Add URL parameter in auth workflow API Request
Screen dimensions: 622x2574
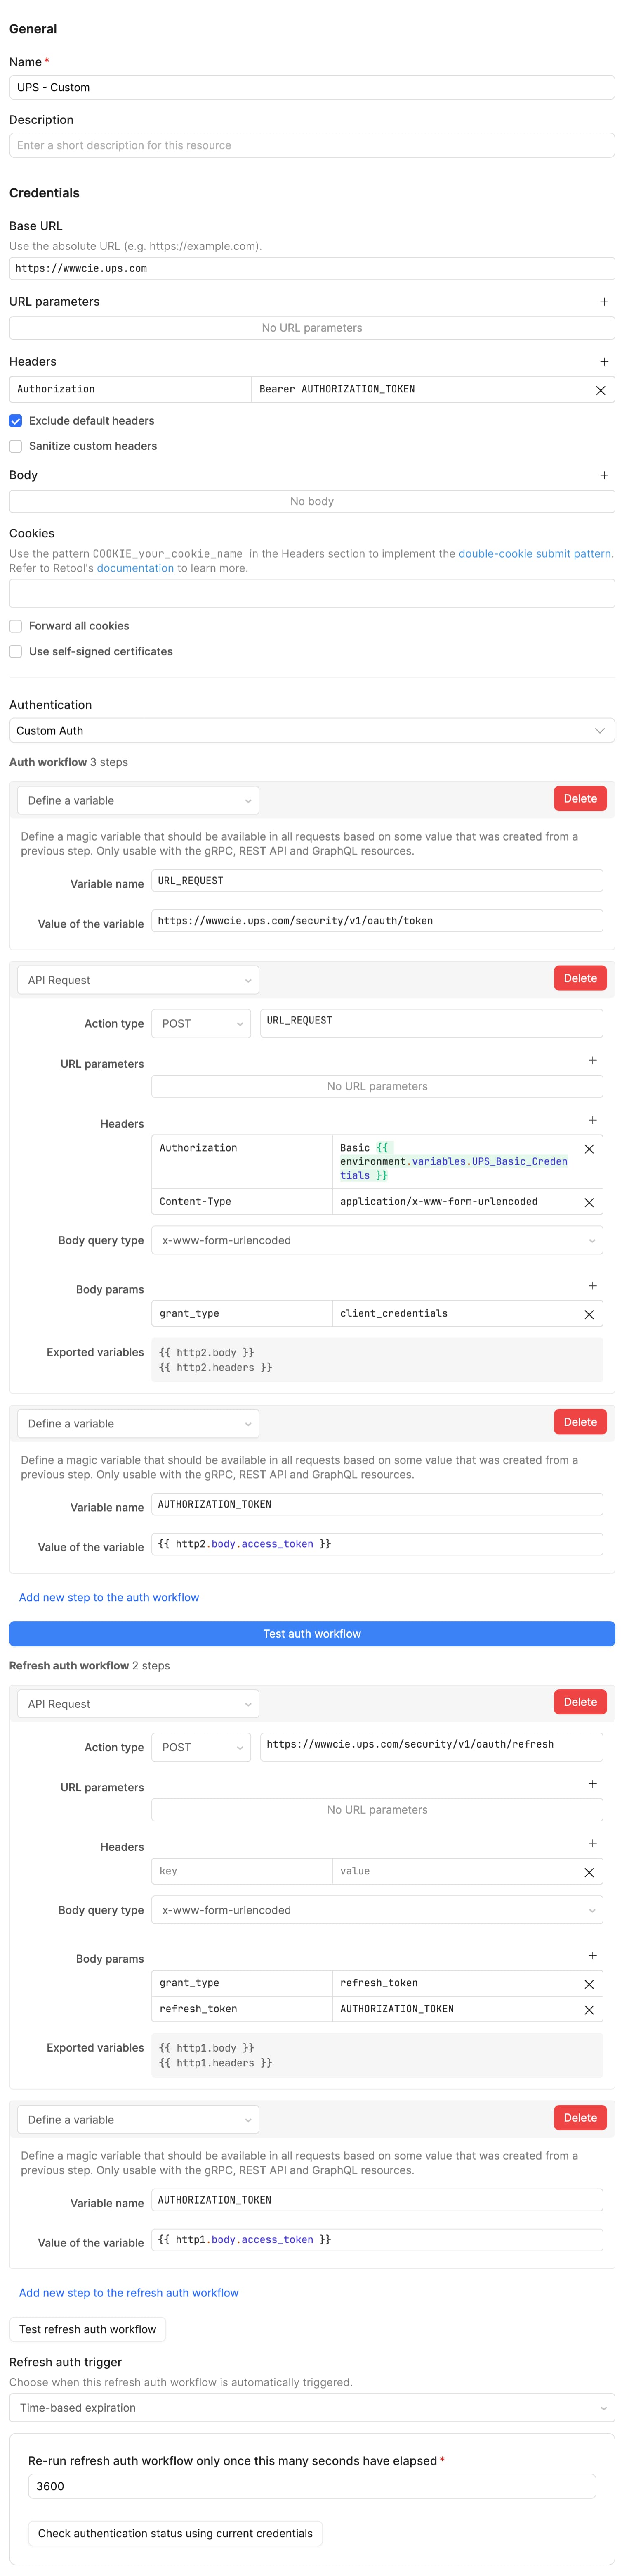pos(592,1060)
